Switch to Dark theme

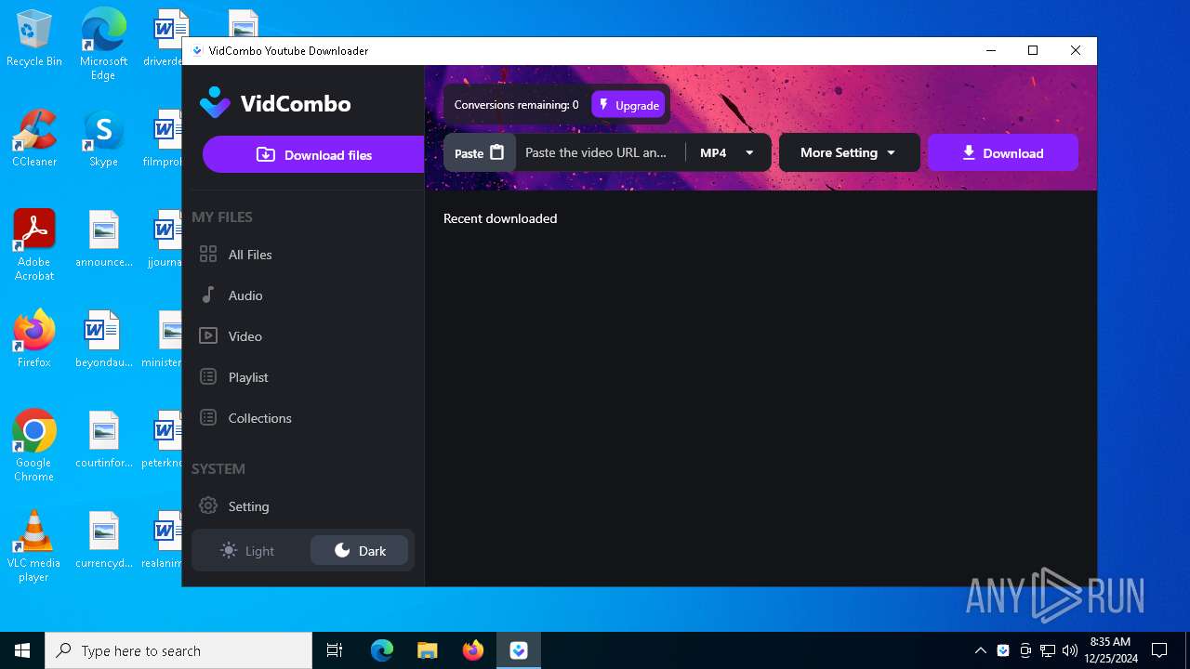point(359,551)
